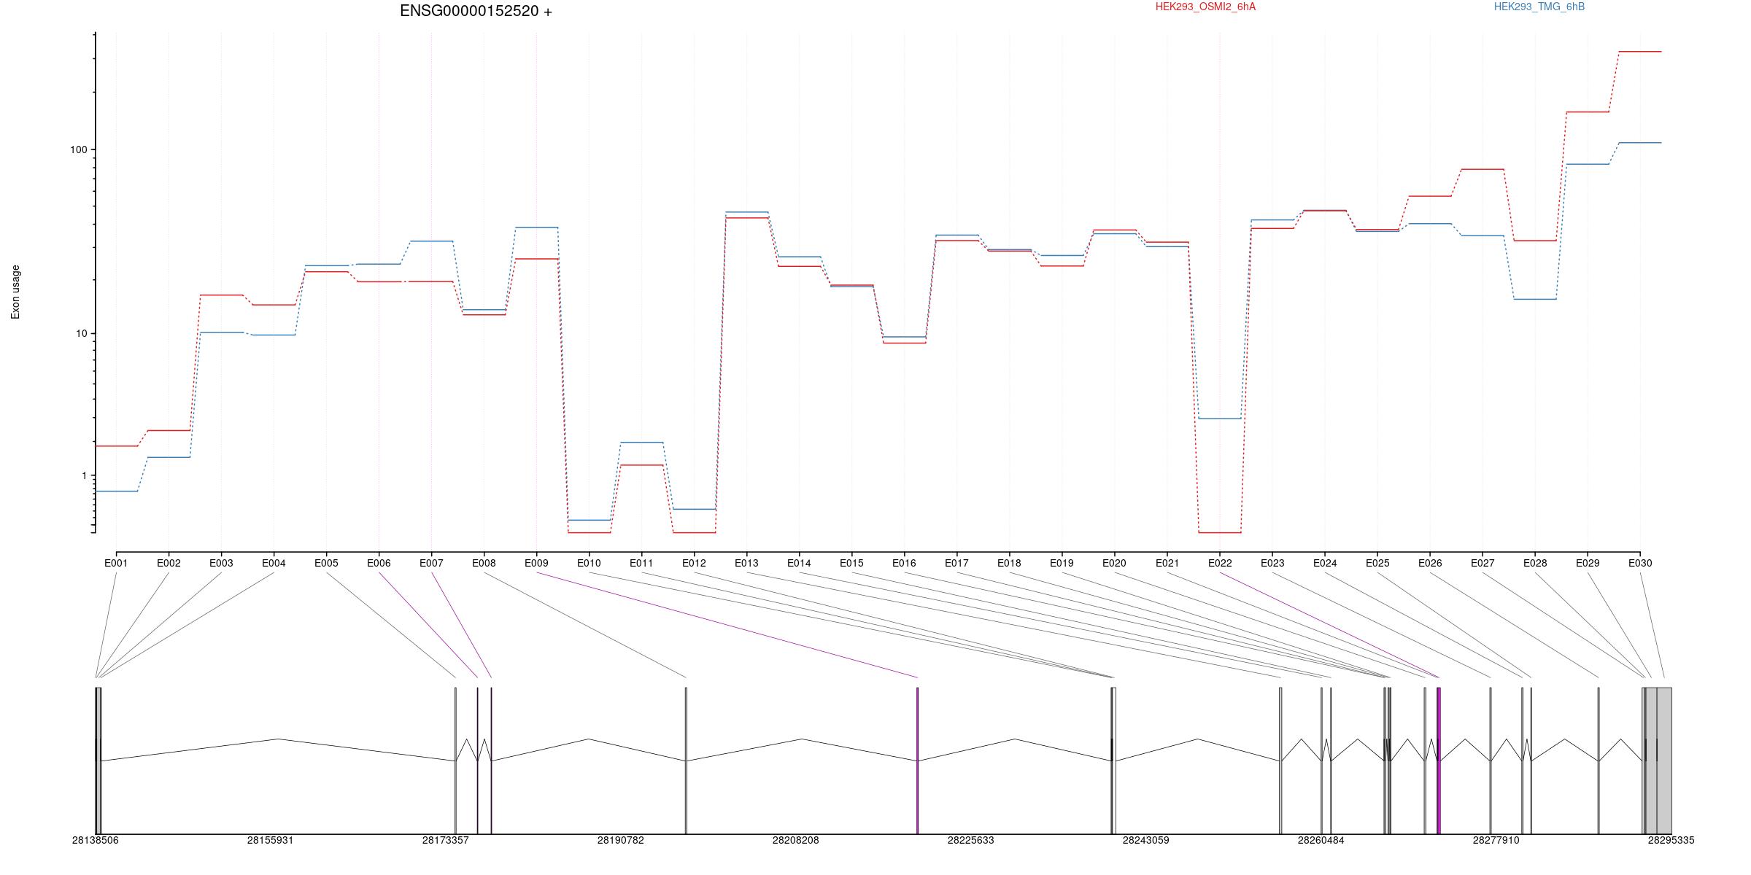Select exon label E008
The image size is (1751, 875).
(x=484, y=563)
